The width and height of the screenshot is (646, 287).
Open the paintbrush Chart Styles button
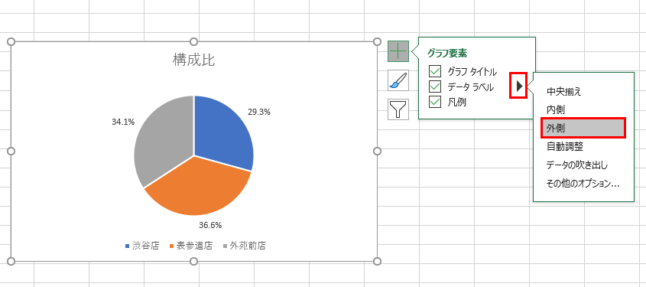tap(398, 80)
